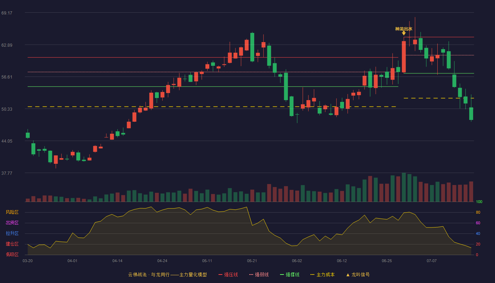Screen dimensions: 495x283
Task: Click the 03-20 date label
Action: pyautogui.click(x=28, y=261)
